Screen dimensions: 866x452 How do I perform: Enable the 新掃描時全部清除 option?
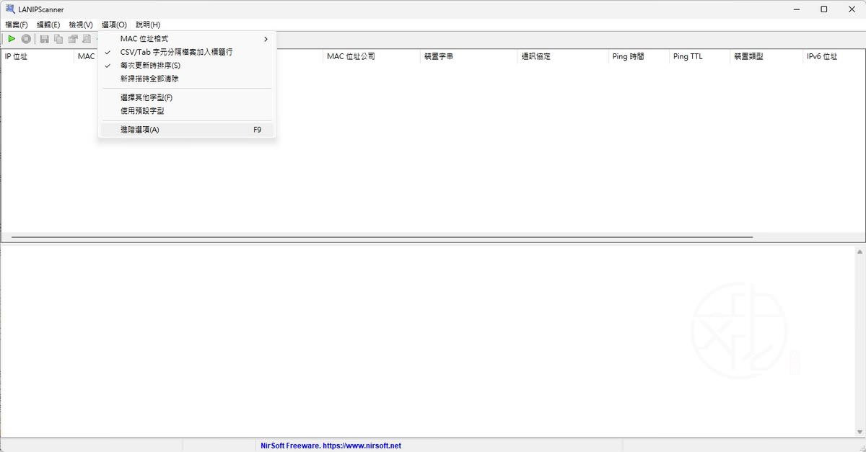[x=149, y=79]
